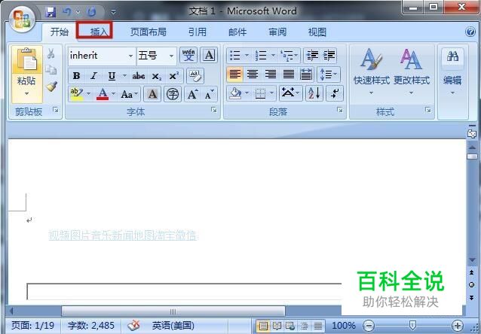The width and height of the screenshot is (481, 334).
Task: Expand underline style options arrow
Action: click(124, 76)
